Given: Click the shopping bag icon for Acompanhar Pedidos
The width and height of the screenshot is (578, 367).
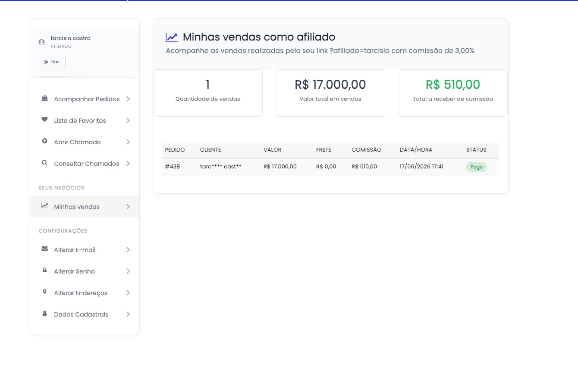Looking at the screenshot, I should tap(44, 98).
